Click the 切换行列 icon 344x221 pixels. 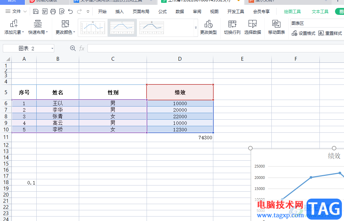point(232,24)
